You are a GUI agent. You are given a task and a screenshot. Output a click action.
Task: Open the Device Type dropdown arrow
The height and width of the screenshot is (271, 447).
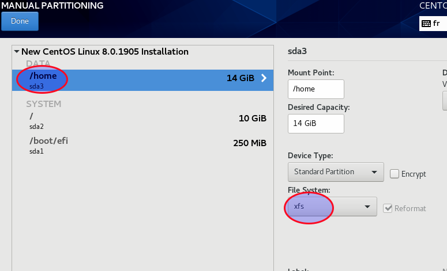(x=374, y=172)
